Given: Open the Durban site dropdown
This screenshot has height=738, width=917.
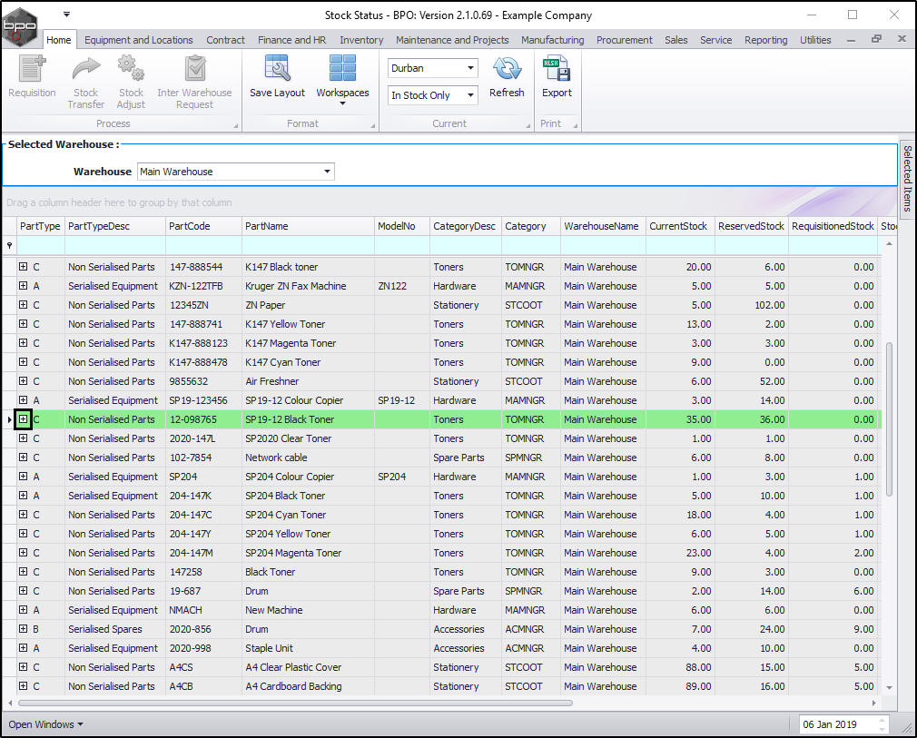Looking at the screenshot, I should click(470, 68).
